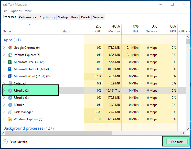Open the Startup tab
Screen dimensions: 191x149
(63, 17)
